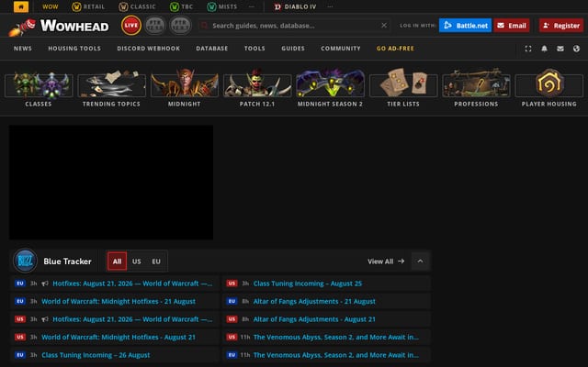Click the search magnifier icon

tap(204, 26)
